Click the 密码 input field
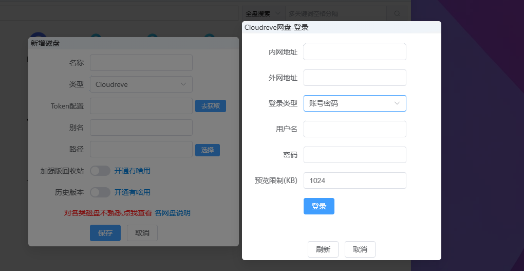This screenshot has width=524, height=271. click(354, 155)
